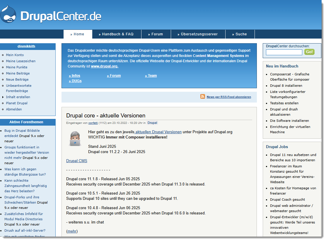Click the Drupal drop logo icon
The width and height of the screenshot is (326, 241).
point(8,14)
